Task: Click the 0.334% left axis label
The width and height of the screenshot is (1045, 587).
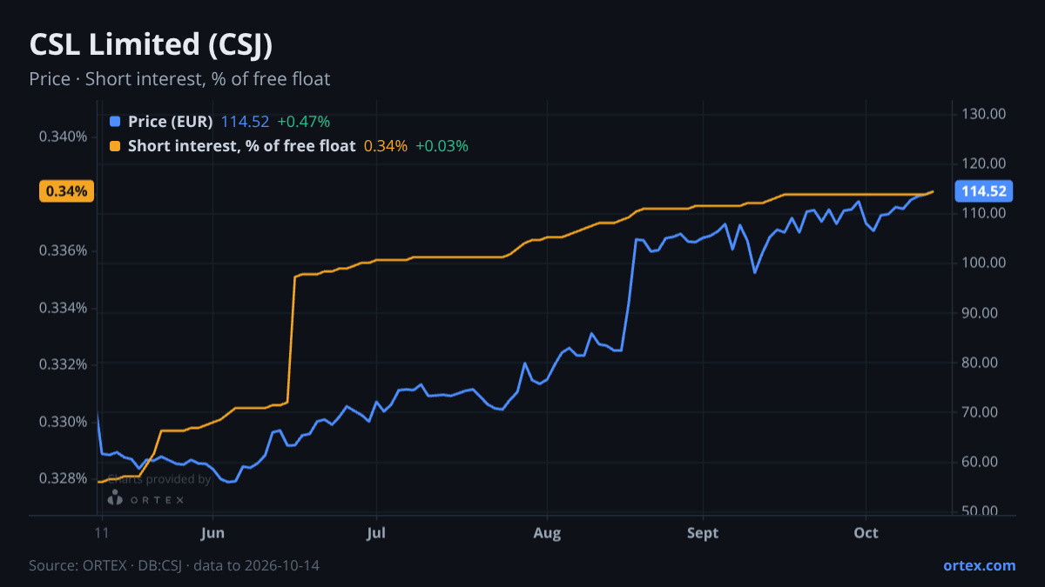Action: [64, 308]
